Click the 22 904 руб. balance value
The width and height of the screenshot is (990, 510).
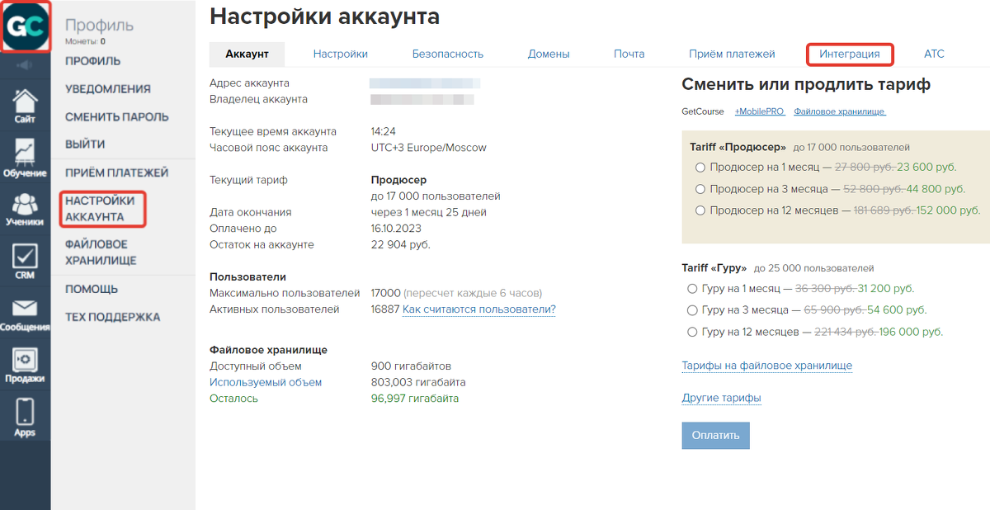[401, 244]
